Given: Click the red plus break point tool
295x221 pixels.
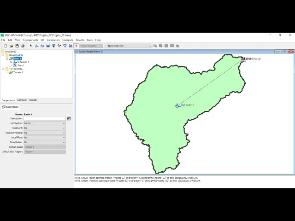Looking at the screenshot, I should [x=76, y=46].
